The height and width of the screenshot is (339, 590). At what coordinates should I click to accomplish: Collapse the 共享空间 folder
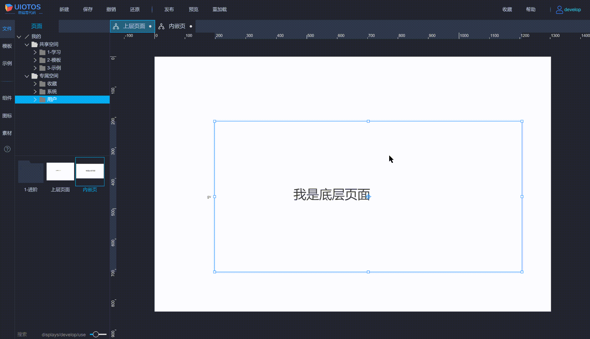pos(26,44)
